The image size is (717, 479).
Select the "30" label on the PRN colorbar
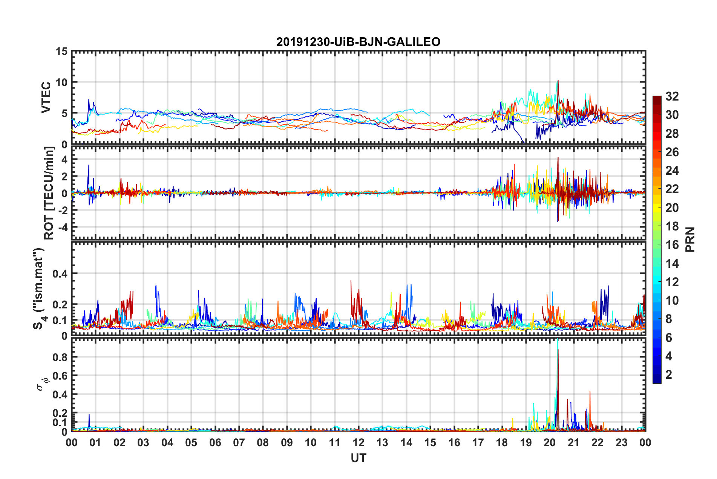coord(672,115)
